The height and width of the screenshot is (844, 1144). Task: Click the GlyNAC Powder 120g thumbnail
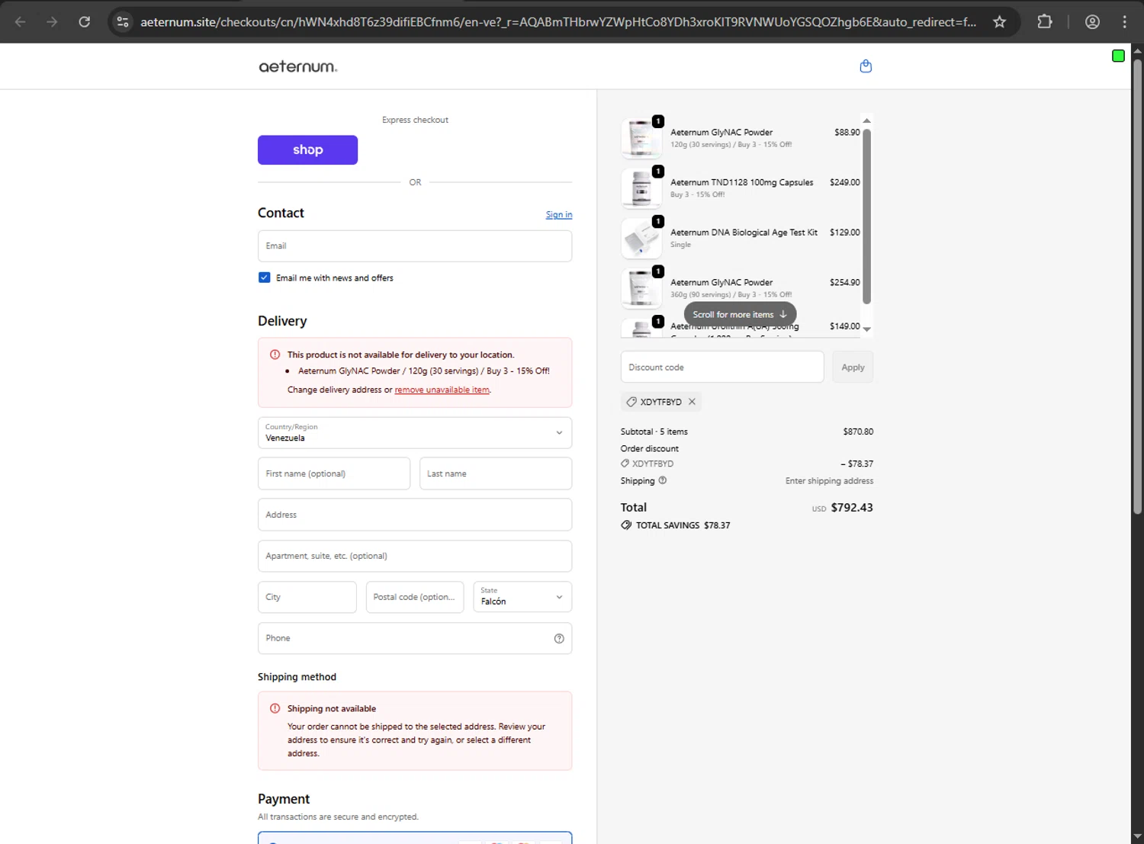pyautogui.click(x=641, y=138)
